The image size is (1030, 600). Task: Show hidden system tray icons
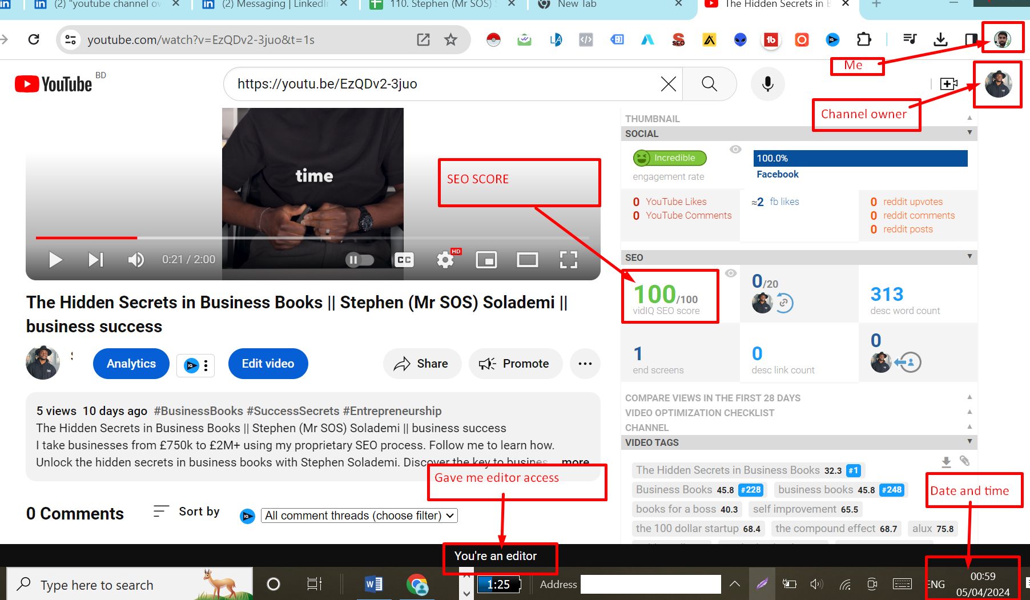[x=735, y=584]
